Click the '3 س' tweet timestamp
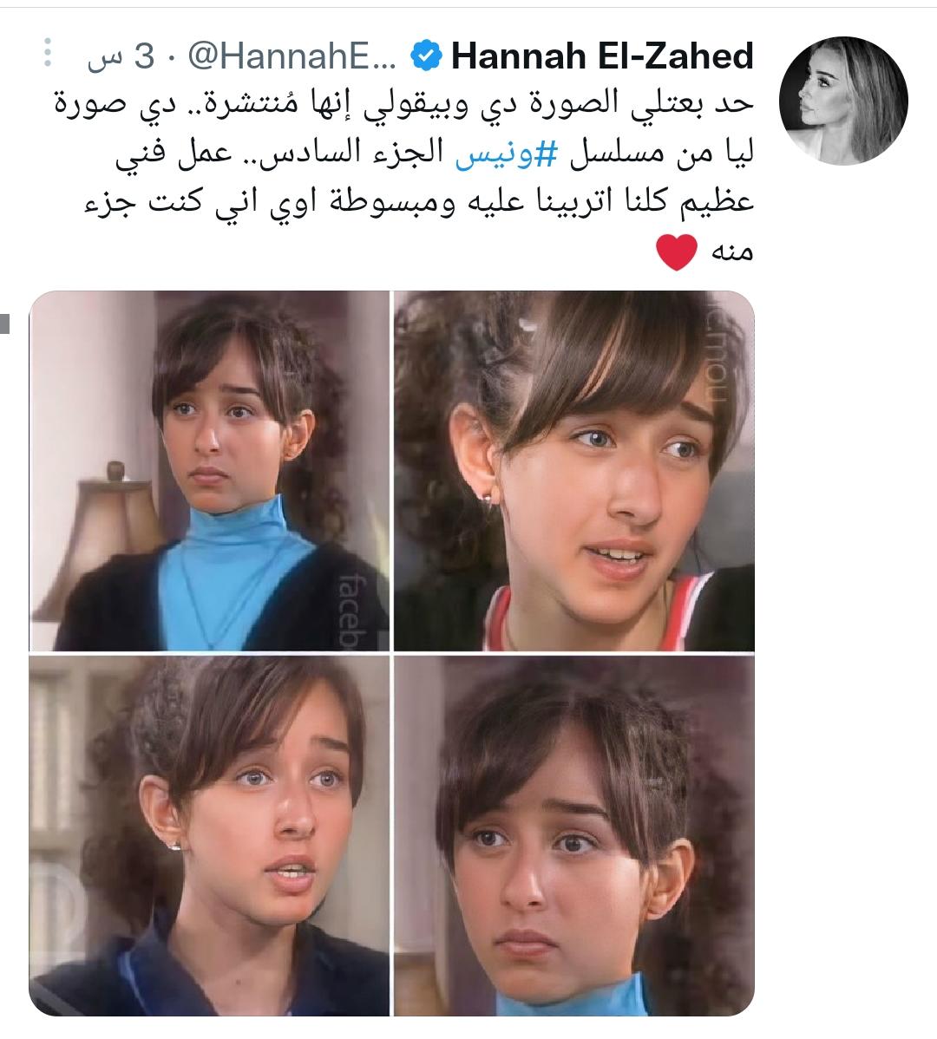The height and width of the screenshot is (1039, 937). [x=121, y=57]
